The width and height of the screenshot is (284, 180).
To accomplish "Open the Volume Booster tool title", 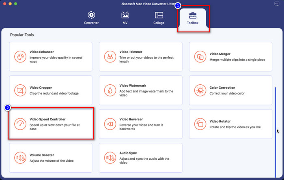I will pos(42,155).
